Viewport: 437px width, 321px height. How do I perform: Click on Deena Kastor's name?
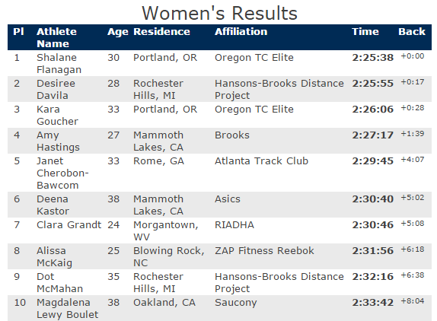(x=53, y=205)
